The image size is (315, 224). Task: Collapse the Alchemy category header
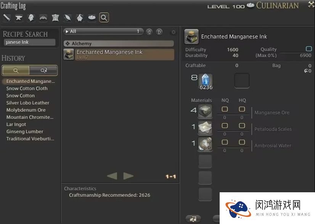click(119, 44)
